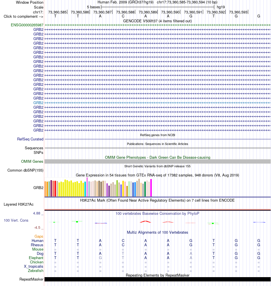Viewport: 271px width, 286px height.
Task: Click the 'Chicken' alignment row label
Action: tap(37, 262)
